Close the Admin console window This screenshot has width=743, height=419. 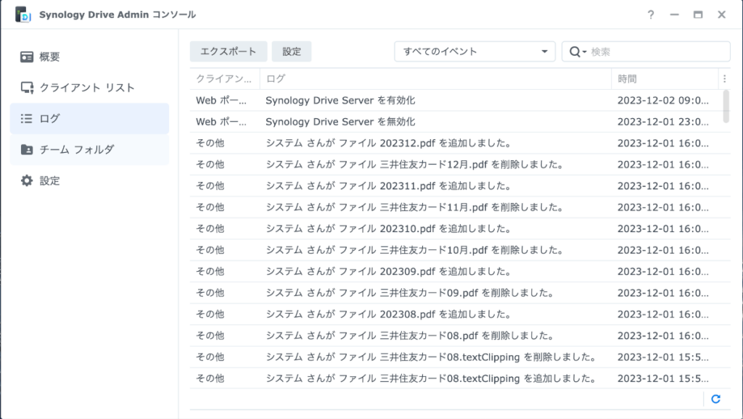pos(722,14)
